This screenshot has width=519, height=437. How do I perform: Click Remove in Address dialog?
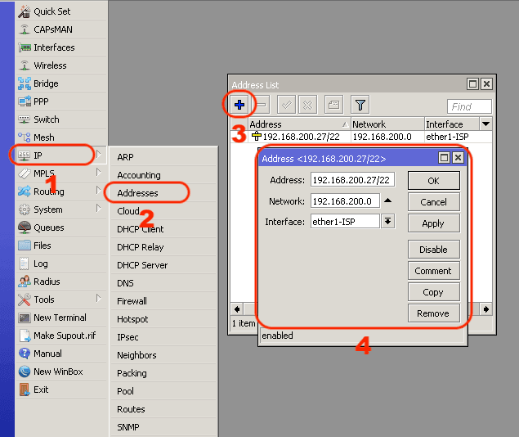(x=434, y=313)
